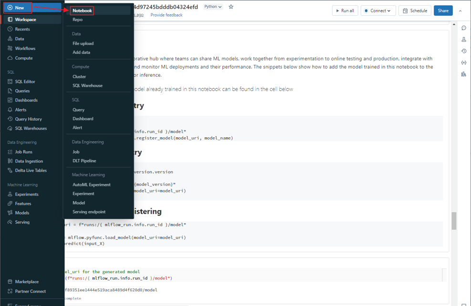Click the Share button

click(443, 10)
